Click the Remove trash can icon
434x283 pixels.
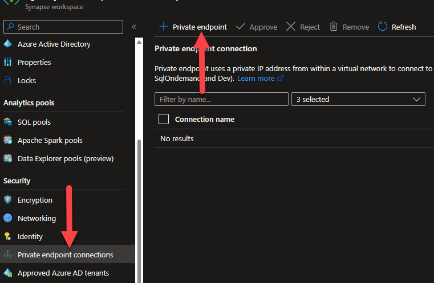pyautogui.click(x=334, y=27)
